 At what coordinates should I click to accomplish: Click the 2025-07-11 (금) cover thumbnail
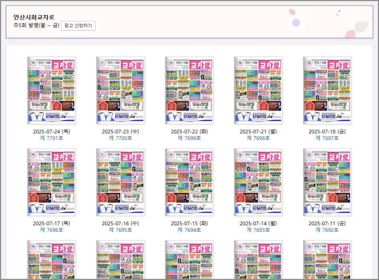327,182
